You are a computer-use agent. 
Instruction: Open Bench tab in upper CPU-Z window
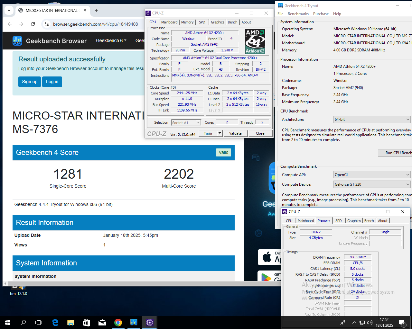coord(233,22)
